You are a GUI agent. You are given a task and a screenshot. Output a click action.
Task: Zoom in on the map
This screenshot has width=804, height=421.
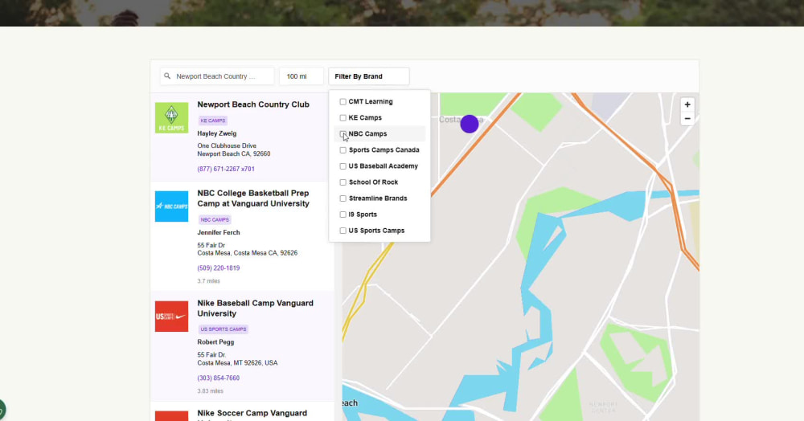click(687, 104)
